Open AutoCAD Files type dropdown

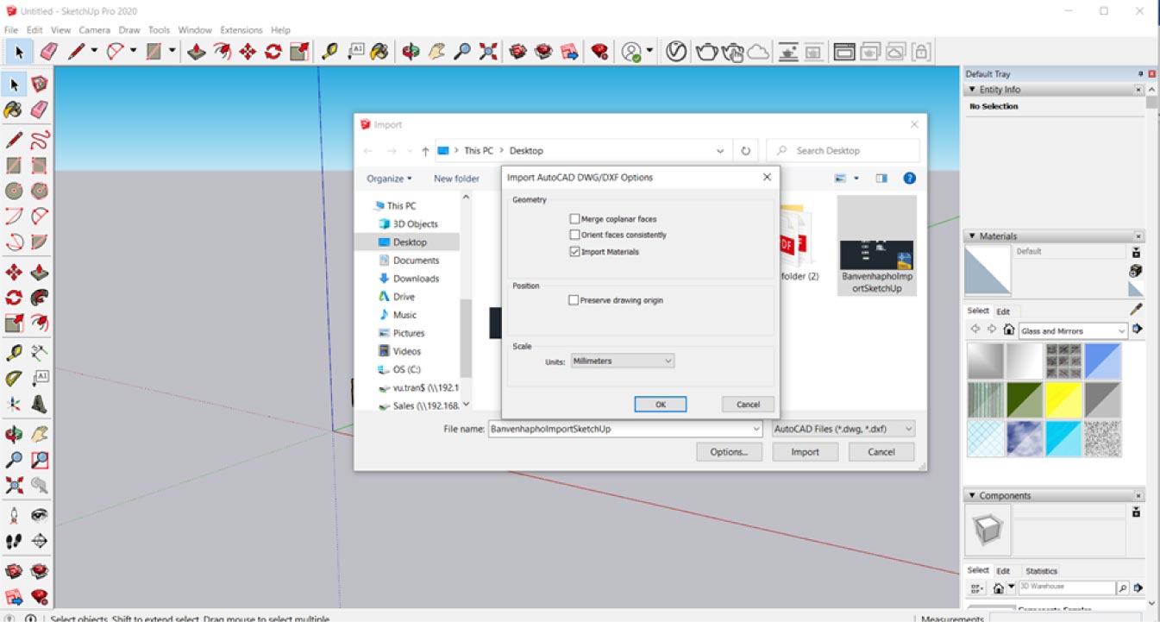(843, 428)
